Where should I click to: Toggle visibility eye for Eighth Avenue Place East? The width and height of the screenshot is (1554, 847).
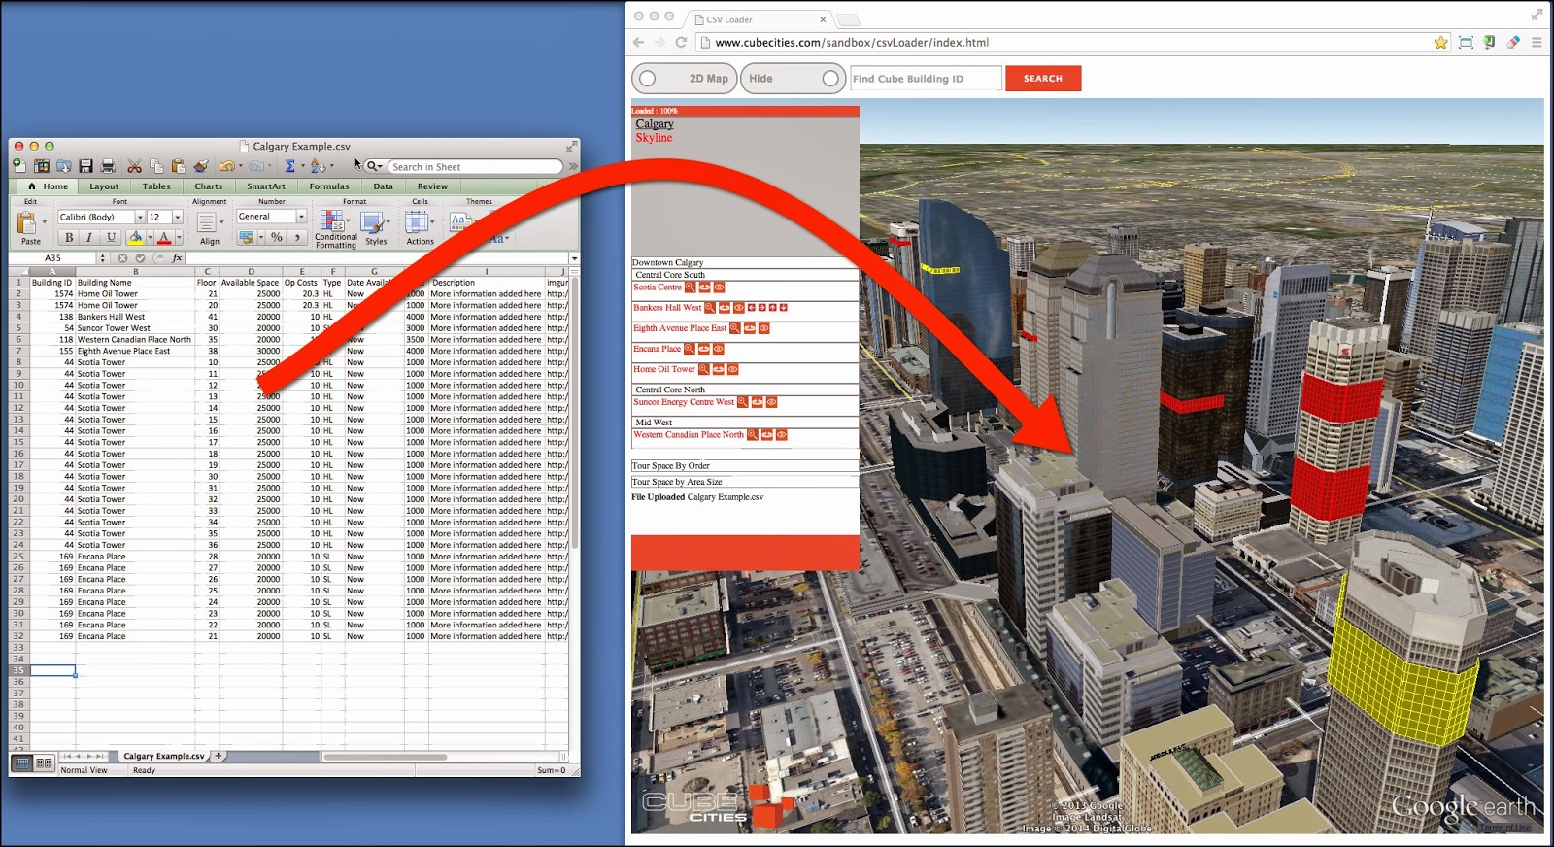[x=764, y=328]
